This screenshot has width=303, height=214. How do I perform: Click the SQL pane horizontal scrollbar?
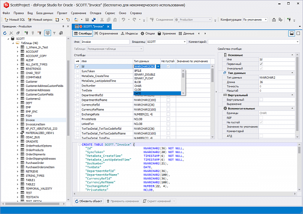tap(184, 194)
